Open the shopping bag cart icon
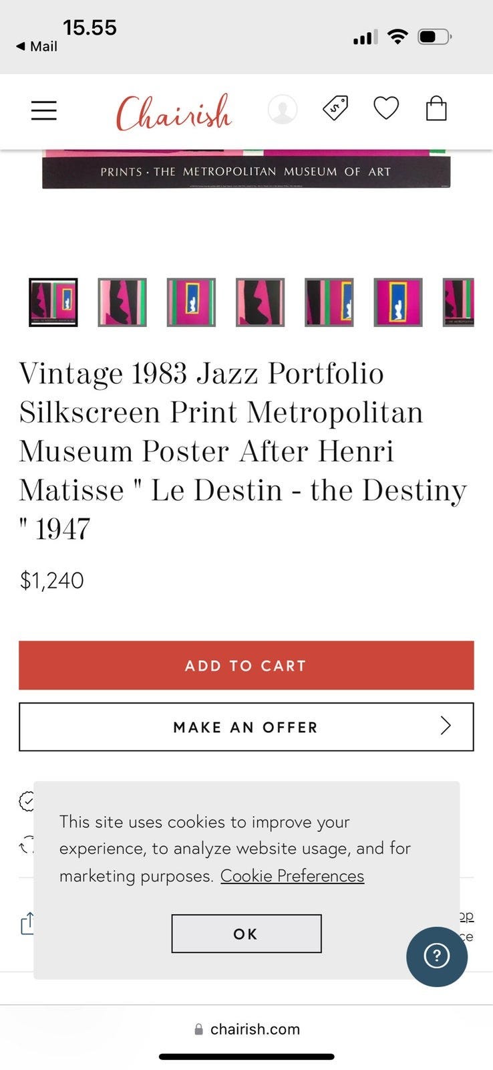493x1070 pixels. (x=436, y=108)
